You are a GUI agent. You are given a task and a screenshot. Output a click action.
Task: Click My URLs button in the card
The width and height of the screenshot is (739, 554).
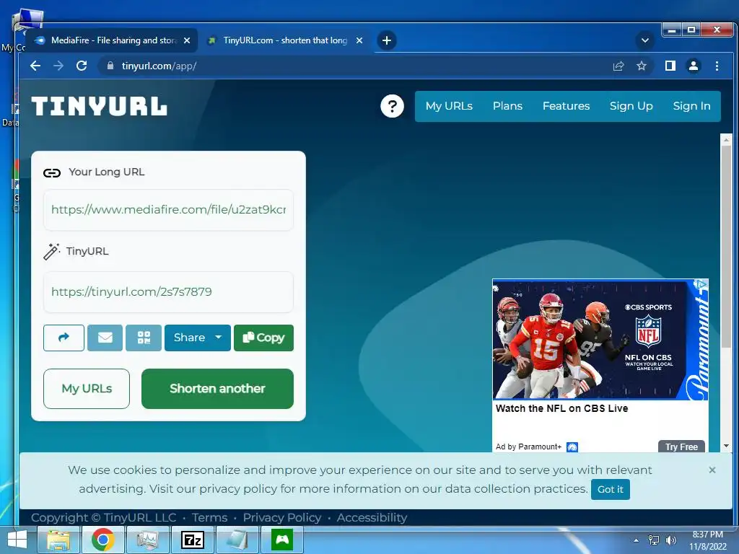(x=87, y=389)
